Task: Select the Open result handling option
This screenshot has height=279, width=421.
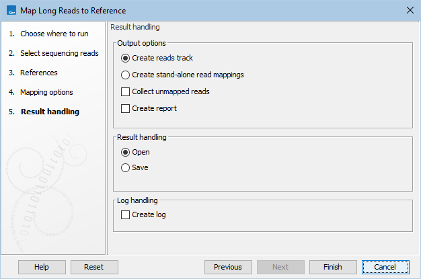Action: [x=126, y=152]
